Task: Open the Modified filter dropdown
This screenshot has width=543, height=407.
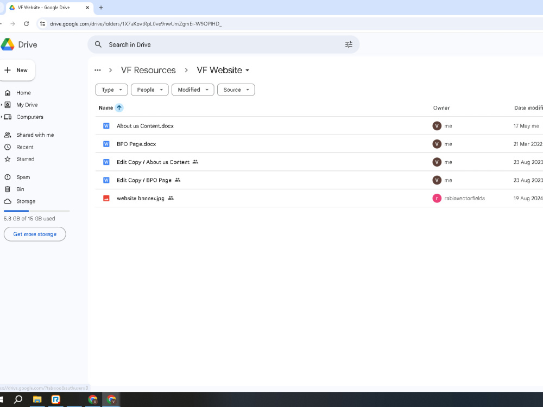Action: [x=193, y=90]
